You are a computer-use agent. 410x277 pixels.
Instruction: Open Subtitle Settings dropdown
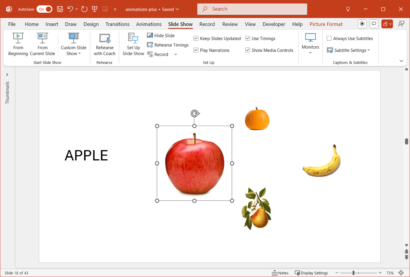[349, 50]
